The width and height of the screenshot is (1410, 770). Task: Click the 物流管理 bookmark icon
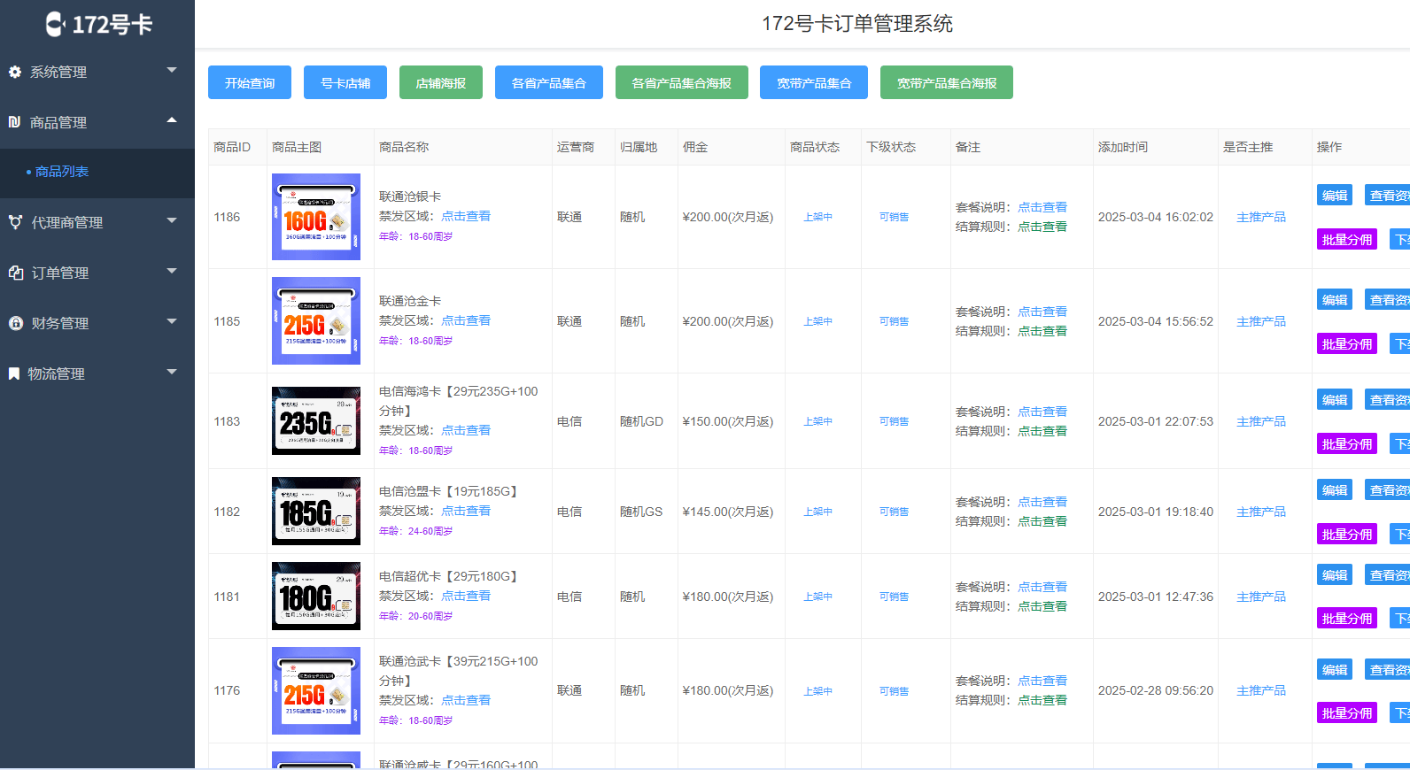coord(14,373)
